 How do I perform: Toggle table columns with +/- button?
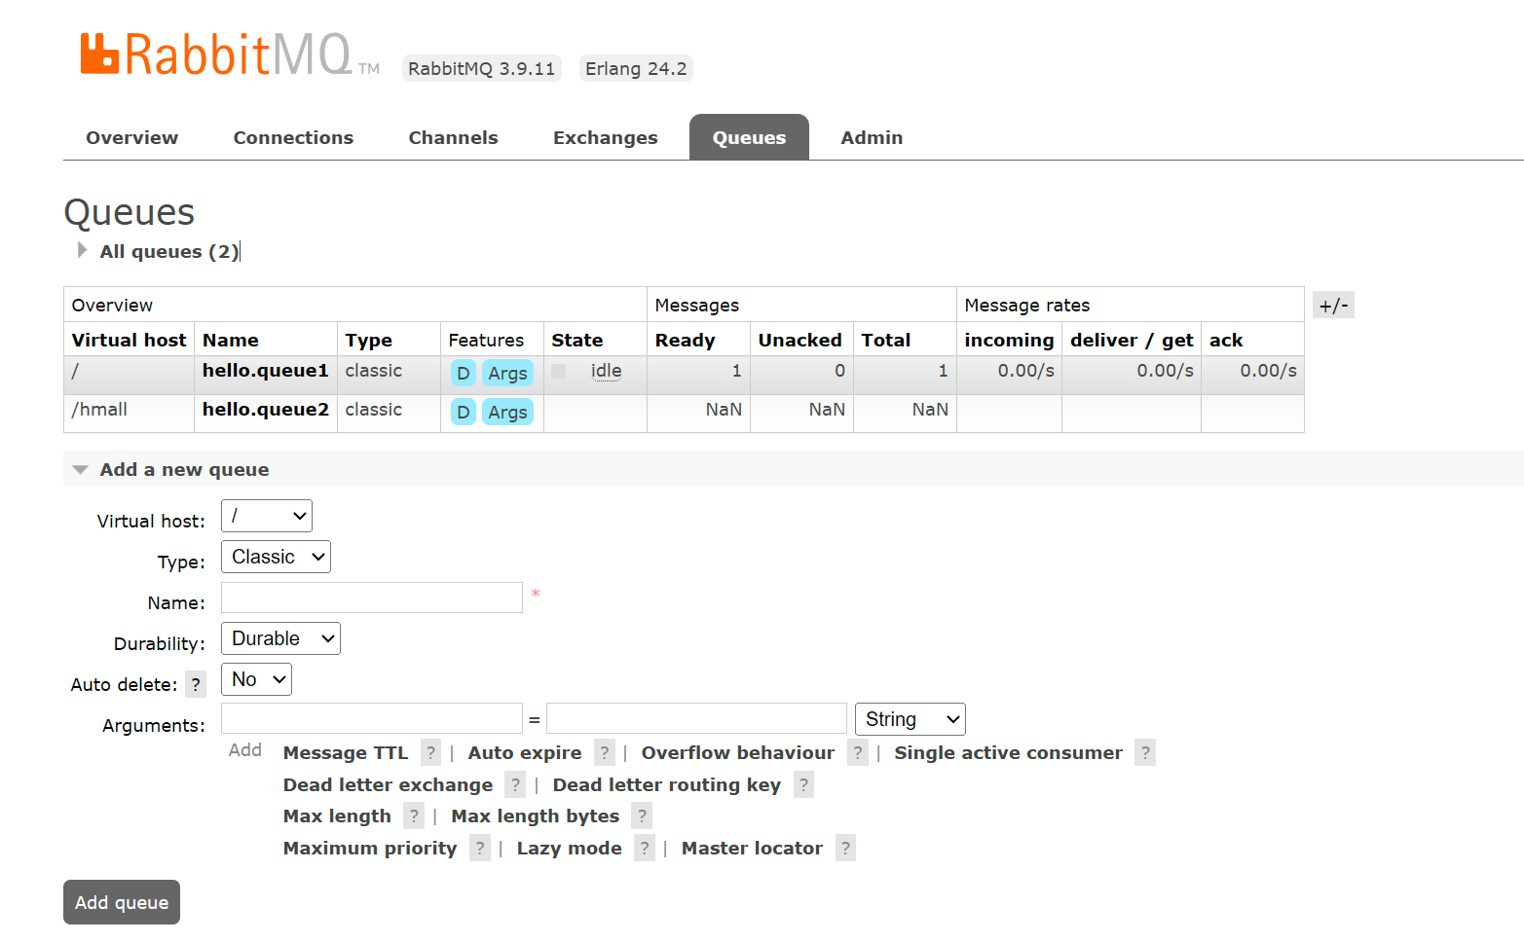1333,306
